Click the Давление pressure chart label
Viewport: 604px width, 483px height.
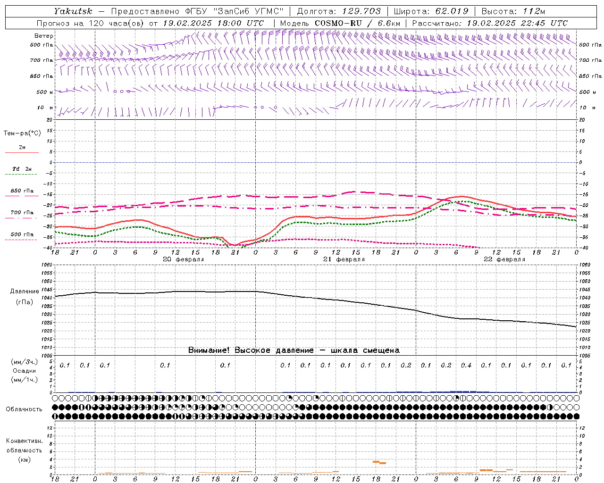tap(25, 291)
